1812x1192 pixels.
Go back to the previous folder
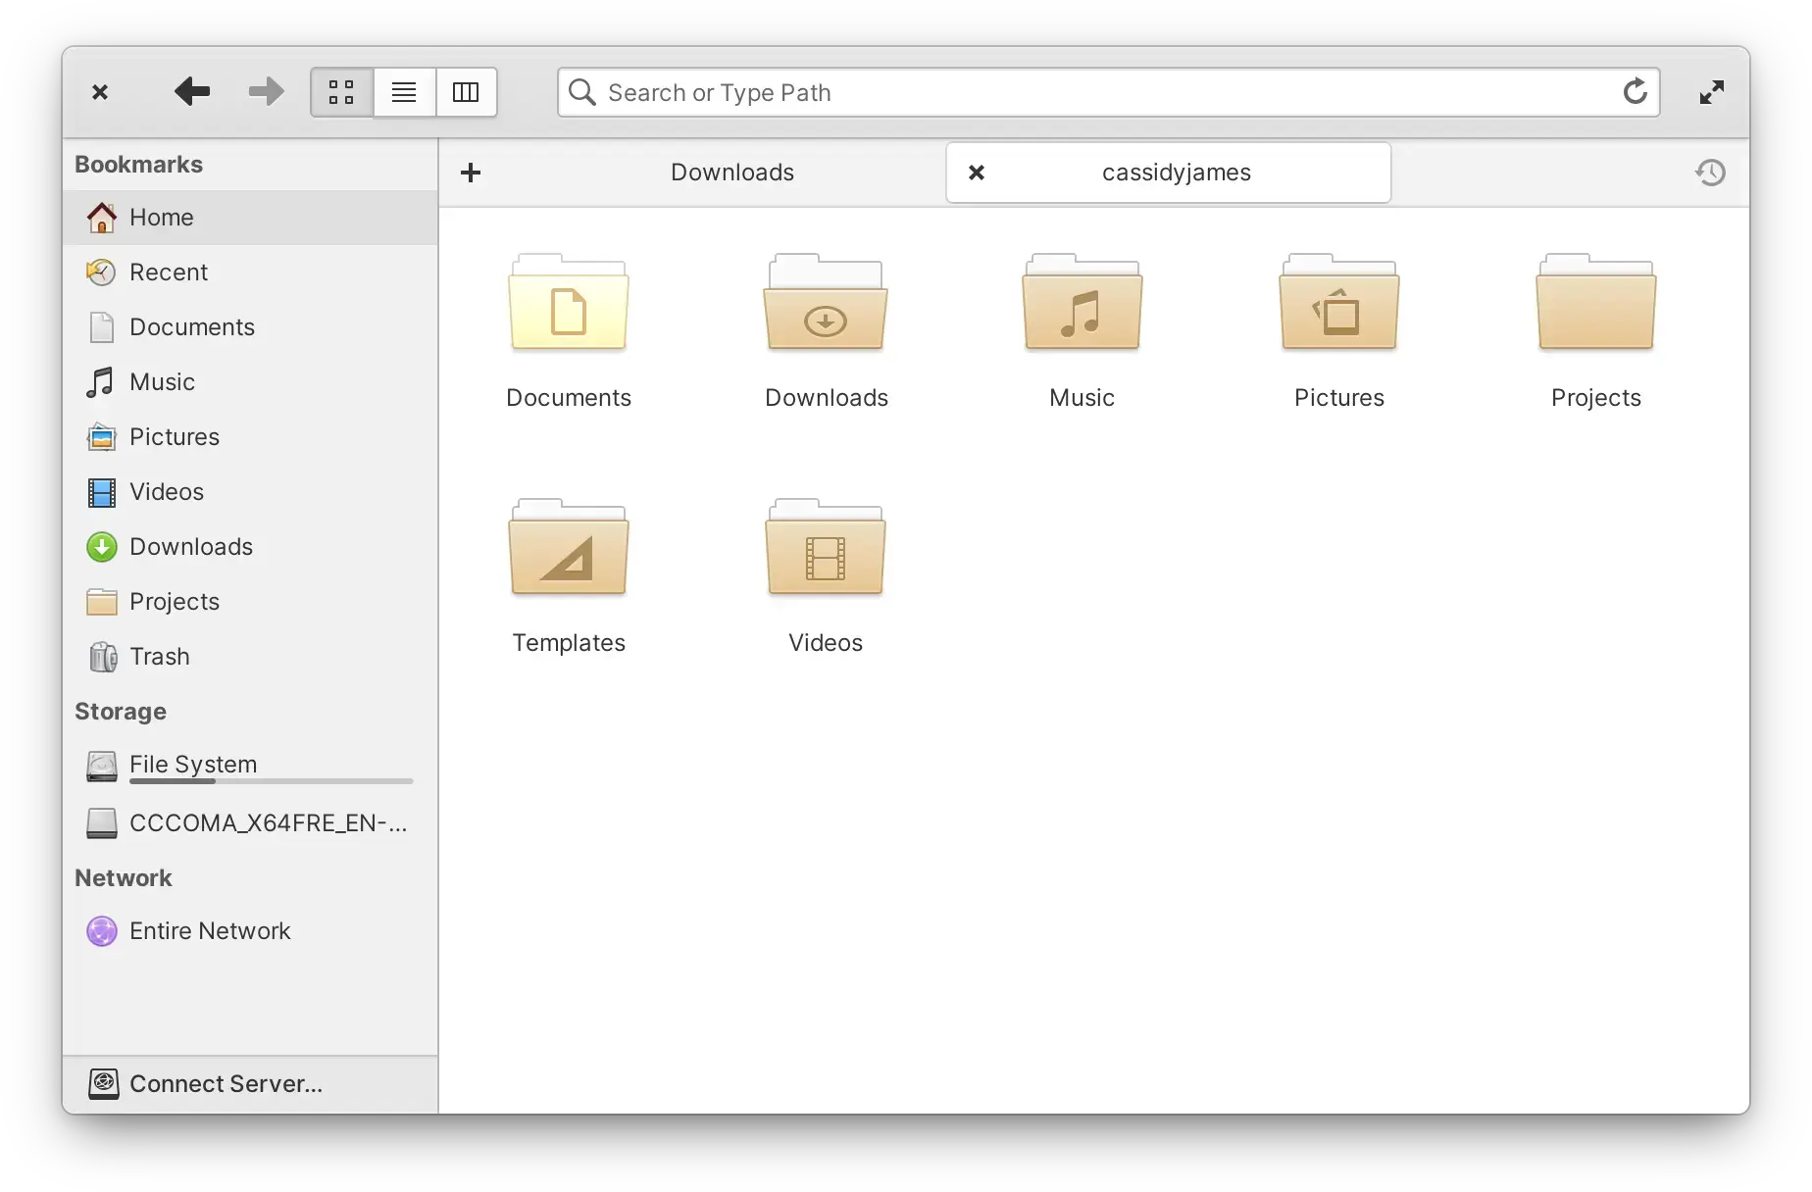point(192,91)
